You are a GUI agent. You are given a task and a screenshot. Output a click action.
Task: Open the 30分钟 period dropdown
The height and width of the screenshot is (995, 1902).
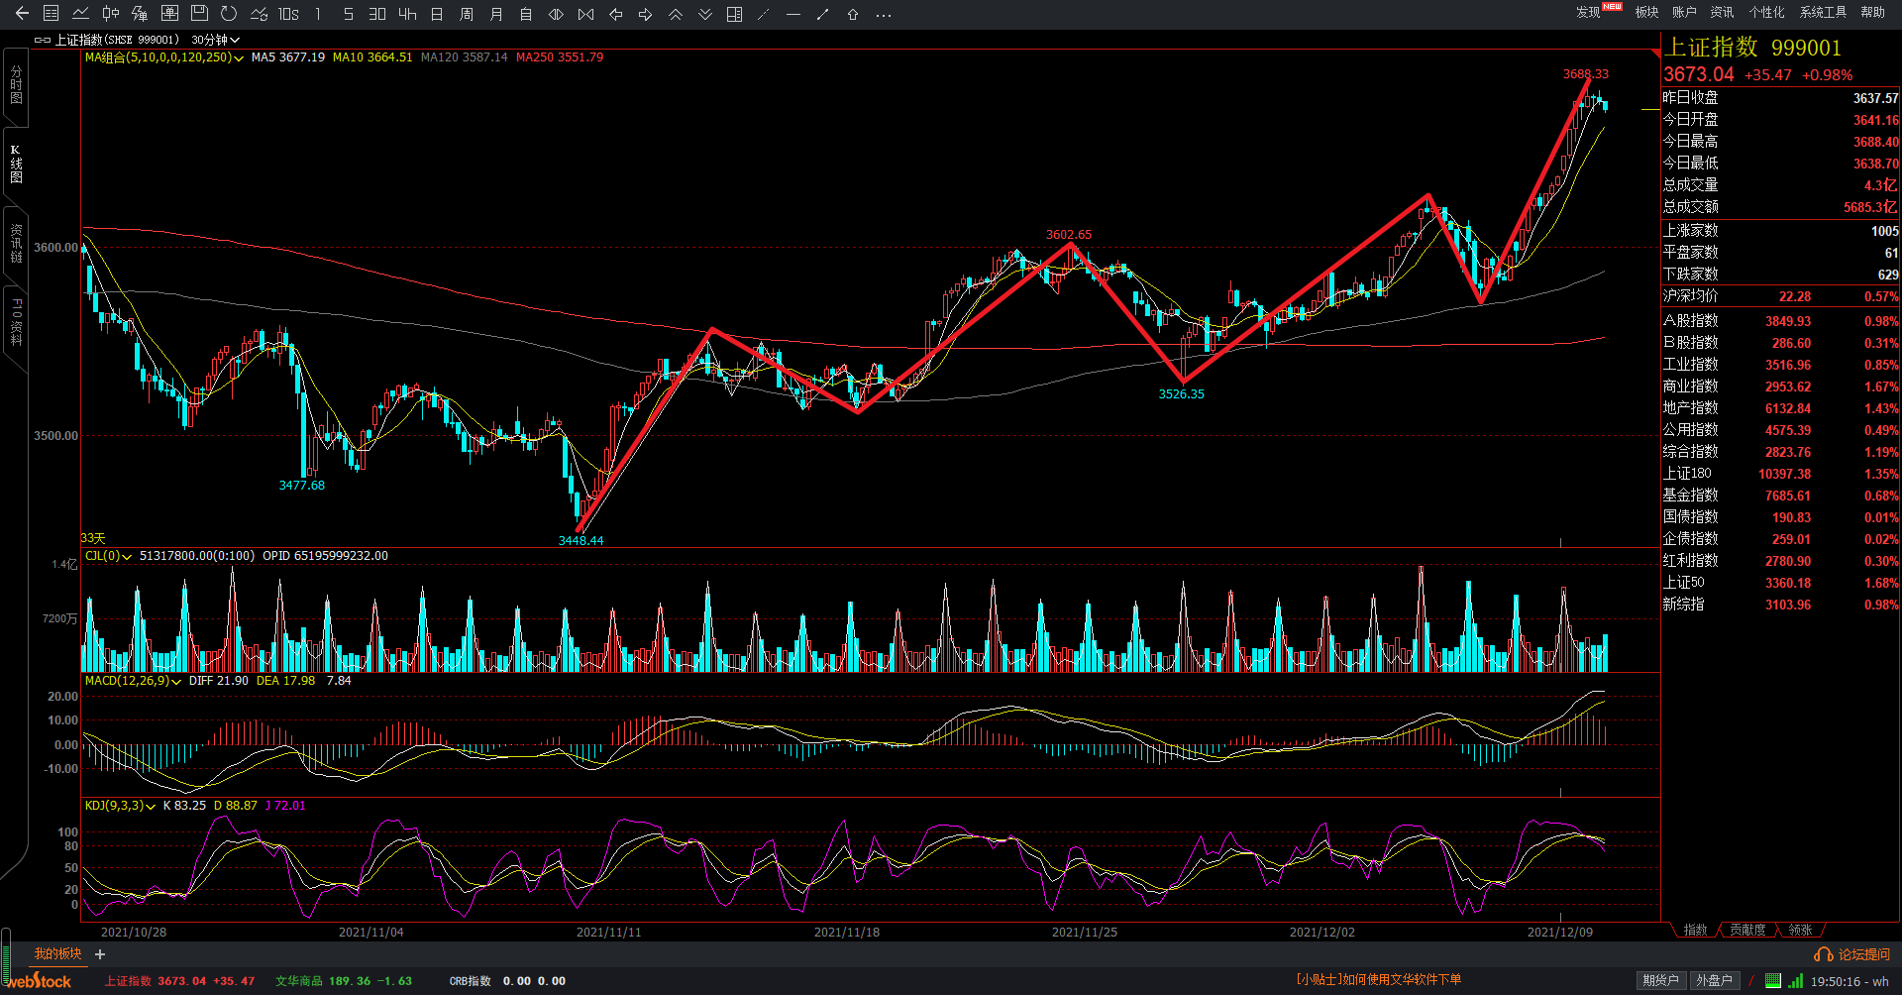[x=215, y=40]
